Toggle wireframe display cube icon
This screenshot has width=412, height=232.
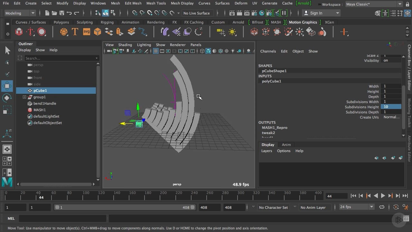click(202, 51)
